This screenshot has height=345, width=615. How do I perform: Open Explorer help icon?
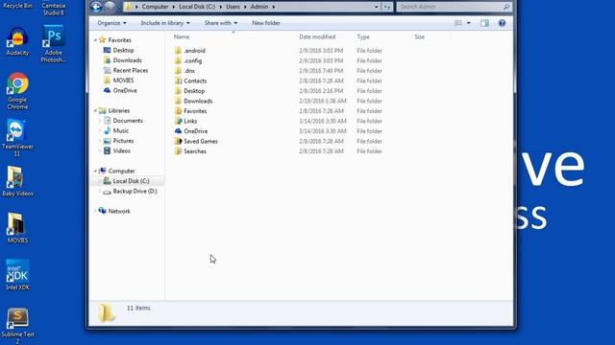[x=502, y=23]
